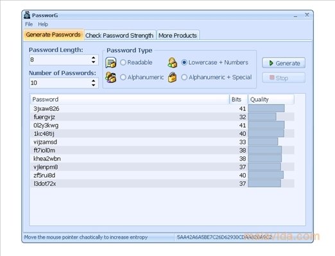Click the quality bar for vijzamsd
335x256 pixels.
(x=263, y=142)
